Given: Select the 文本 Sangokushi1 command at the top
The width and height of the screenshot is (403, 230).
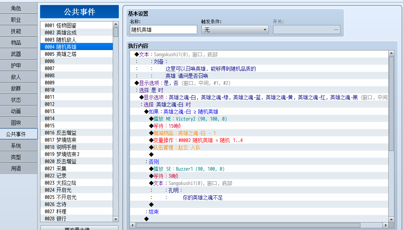Looking at the screenshot, I should [x=259, y=54].
